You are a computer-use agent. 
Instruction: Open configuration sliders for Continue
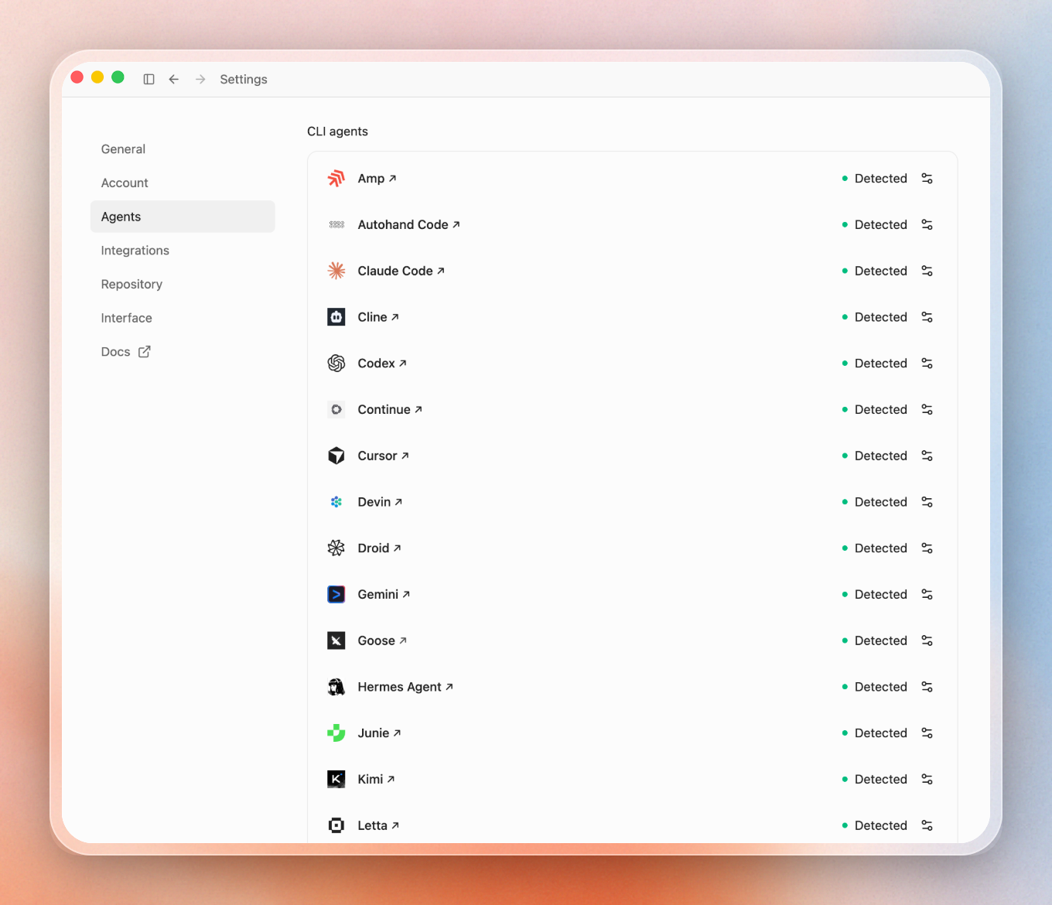pyautogui.click(x=927, y=410)
